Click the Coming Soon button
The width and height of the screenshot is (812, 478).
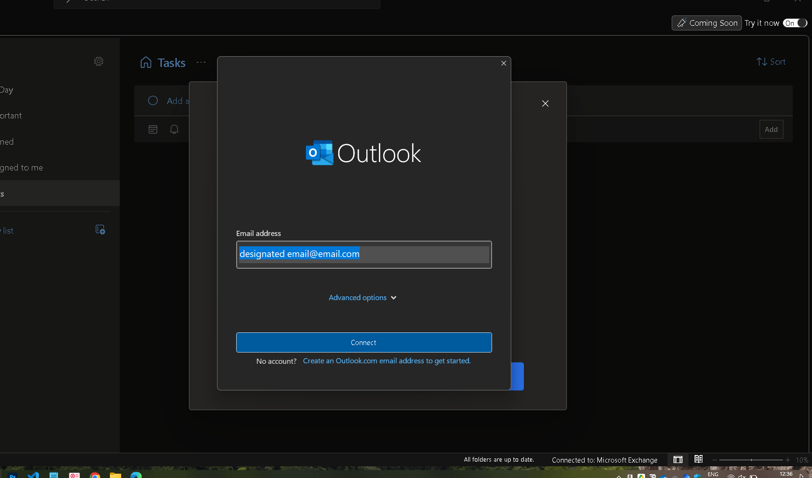click(707, 23)
